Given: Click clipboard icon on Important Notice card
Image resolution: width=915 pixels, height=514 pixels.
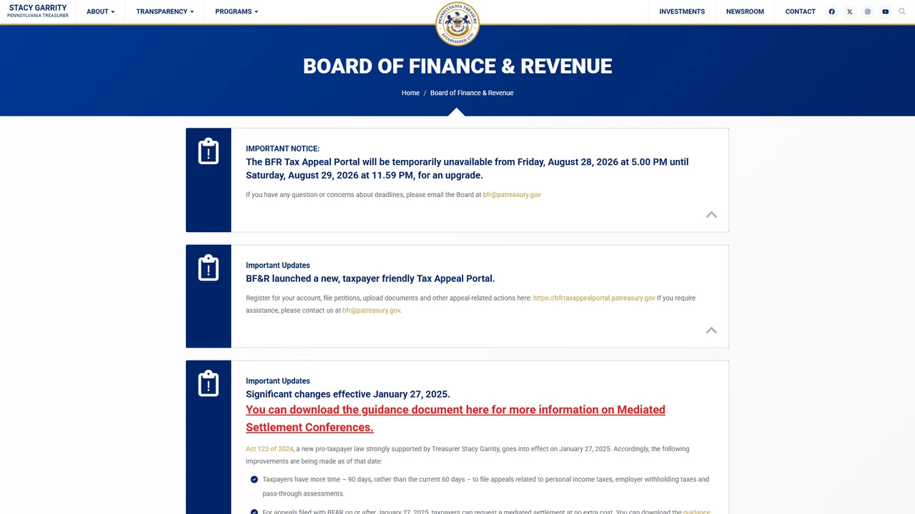Looking at the screenshot, I should [x=208, y=151].
